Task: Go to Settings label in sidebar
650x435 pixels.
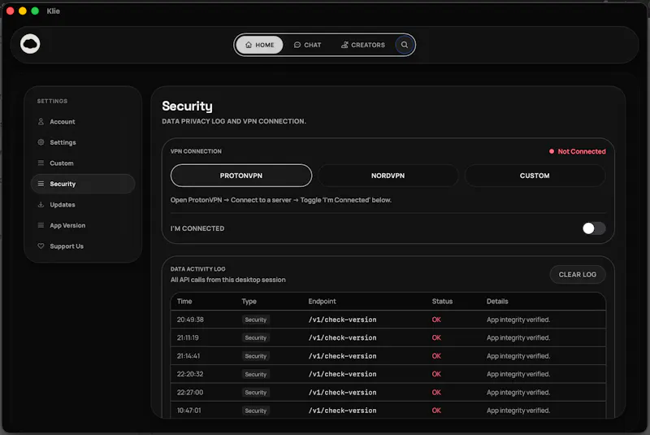Action: [63, 142]
